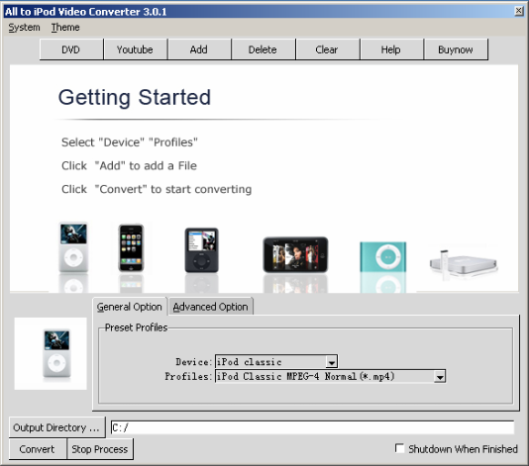Click the Youtube toolbar button
This screenshot has width=529, height=466.
135,49
